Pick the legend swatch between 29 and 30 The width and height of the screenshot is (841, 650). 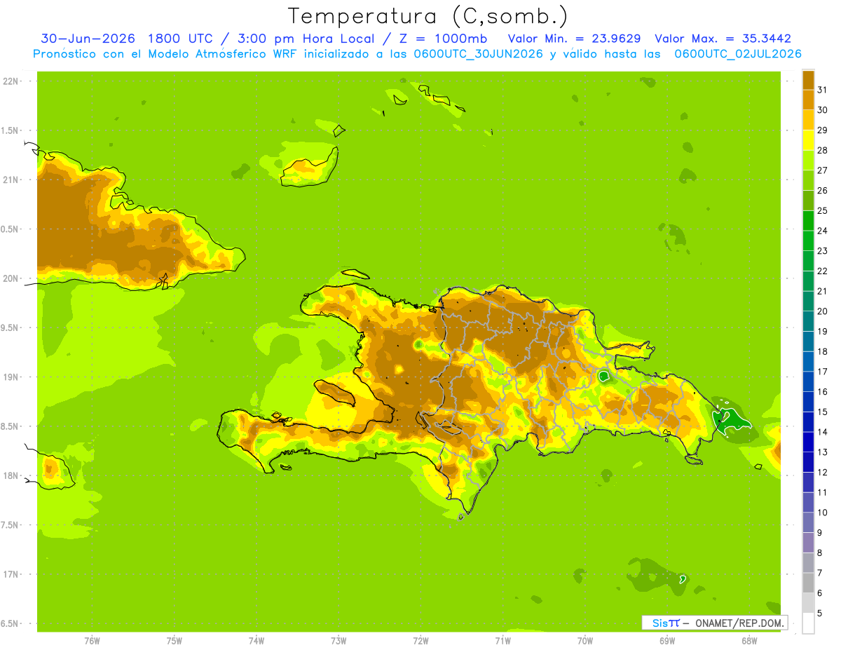(808, 120)
